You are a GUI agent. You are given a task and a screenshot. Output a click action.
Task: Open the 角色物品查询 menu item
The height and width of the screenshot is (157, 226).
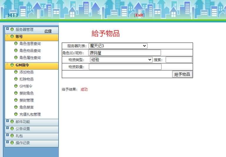(30, 50)
